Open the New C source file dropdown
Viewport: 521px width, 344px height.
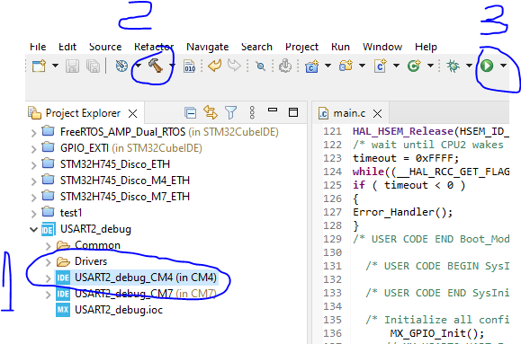tap(396, 66)
